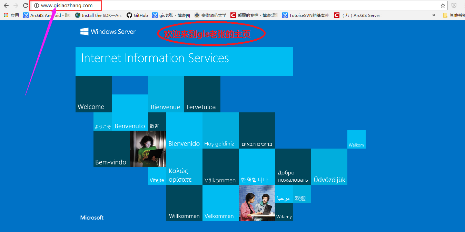Click the 歡迎 tile
465x232 pixels.
[157, 121]
